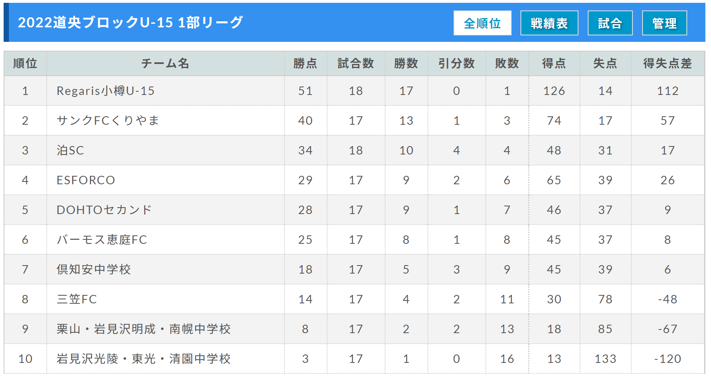This screenshot has width=711, height=379.
Task: Click the 泊SC team name
Action: 70,150
